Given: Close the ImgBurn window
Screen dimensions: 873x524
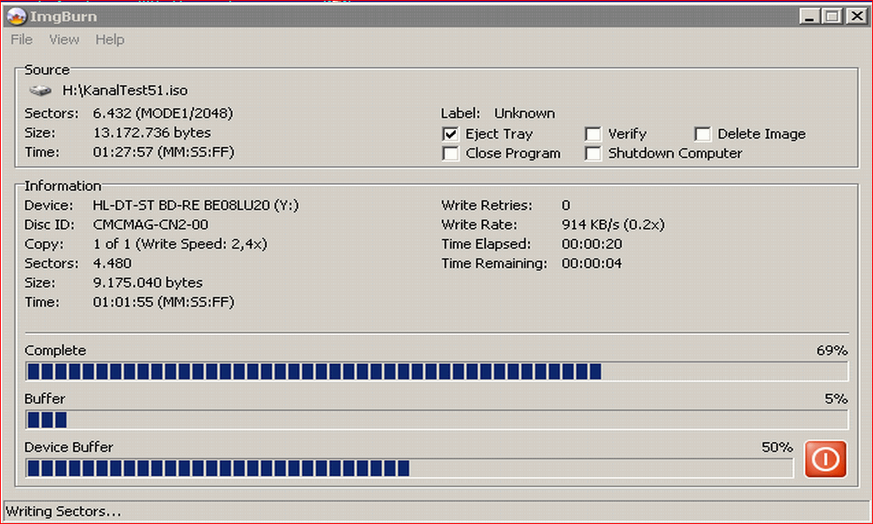Looking at the screenshot, I should tap(855, 16).
